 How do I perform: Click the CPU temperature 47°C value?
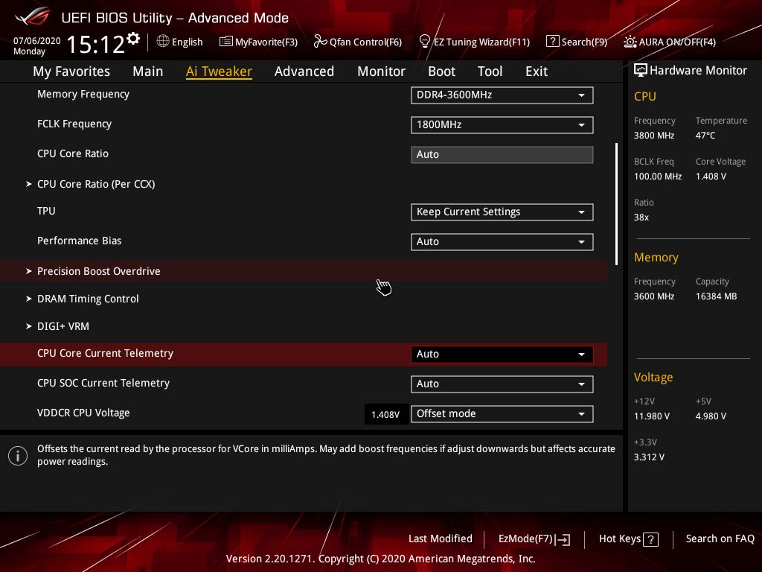point(705,136)
